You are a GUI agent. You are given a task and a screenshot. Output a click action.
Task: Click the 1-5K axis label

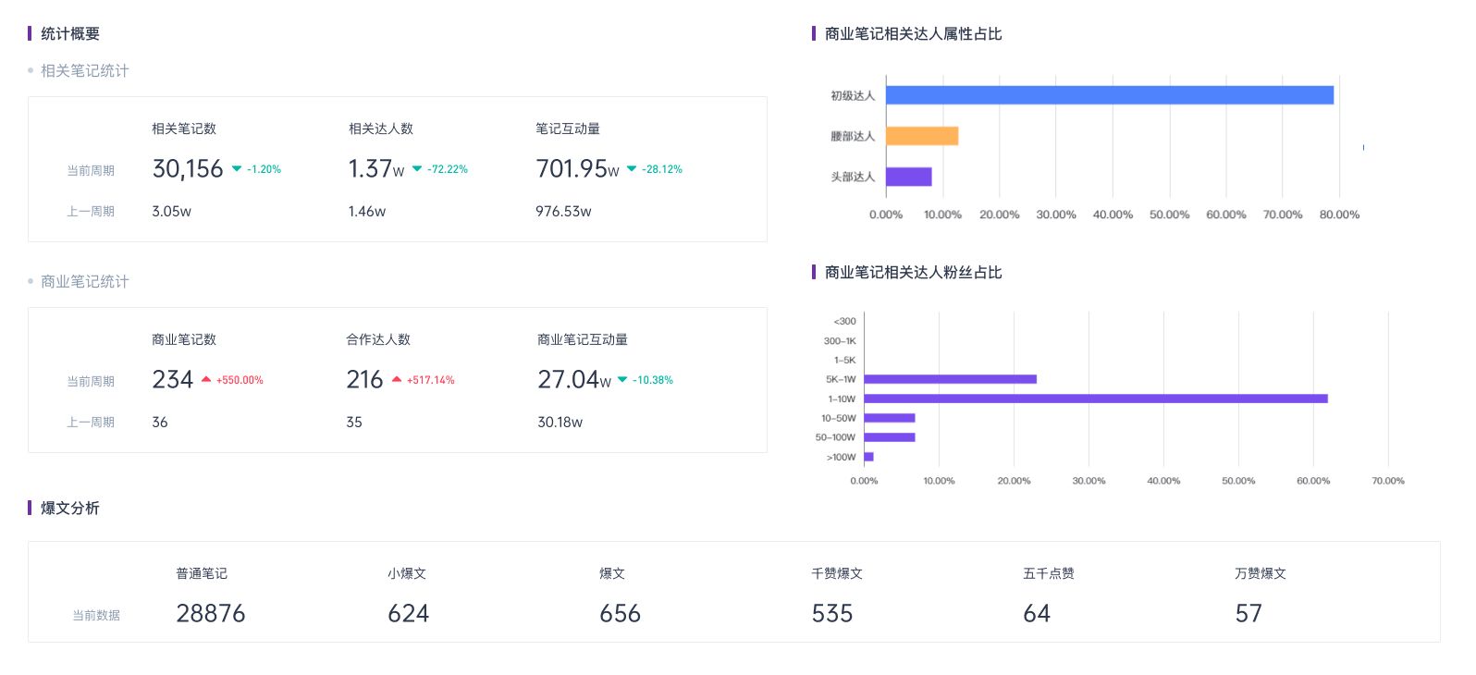coord(845,360)
